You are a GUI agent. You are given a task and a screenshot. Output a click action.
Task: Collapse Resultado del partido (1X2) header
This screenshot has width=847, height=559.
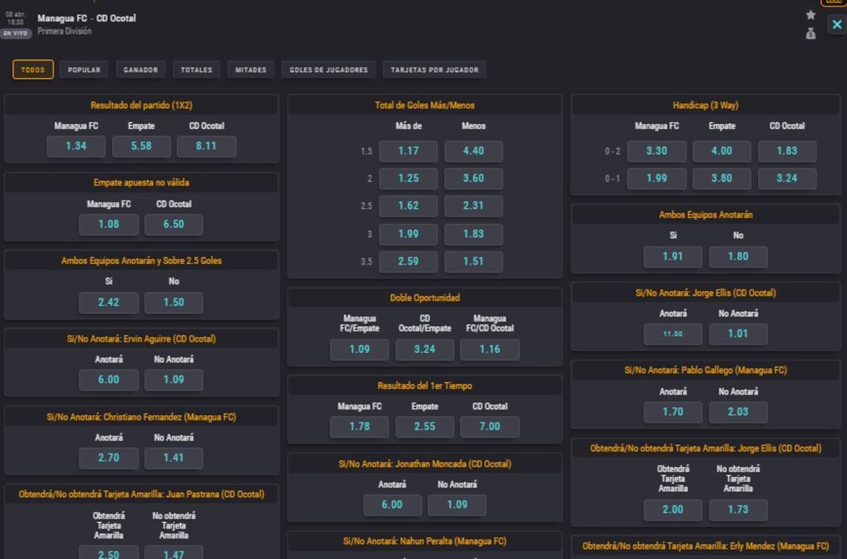point(141,105)
